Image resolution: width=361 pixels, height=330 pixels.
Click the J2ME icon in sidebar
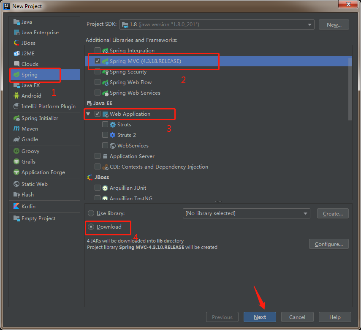[x=16, y=54]
